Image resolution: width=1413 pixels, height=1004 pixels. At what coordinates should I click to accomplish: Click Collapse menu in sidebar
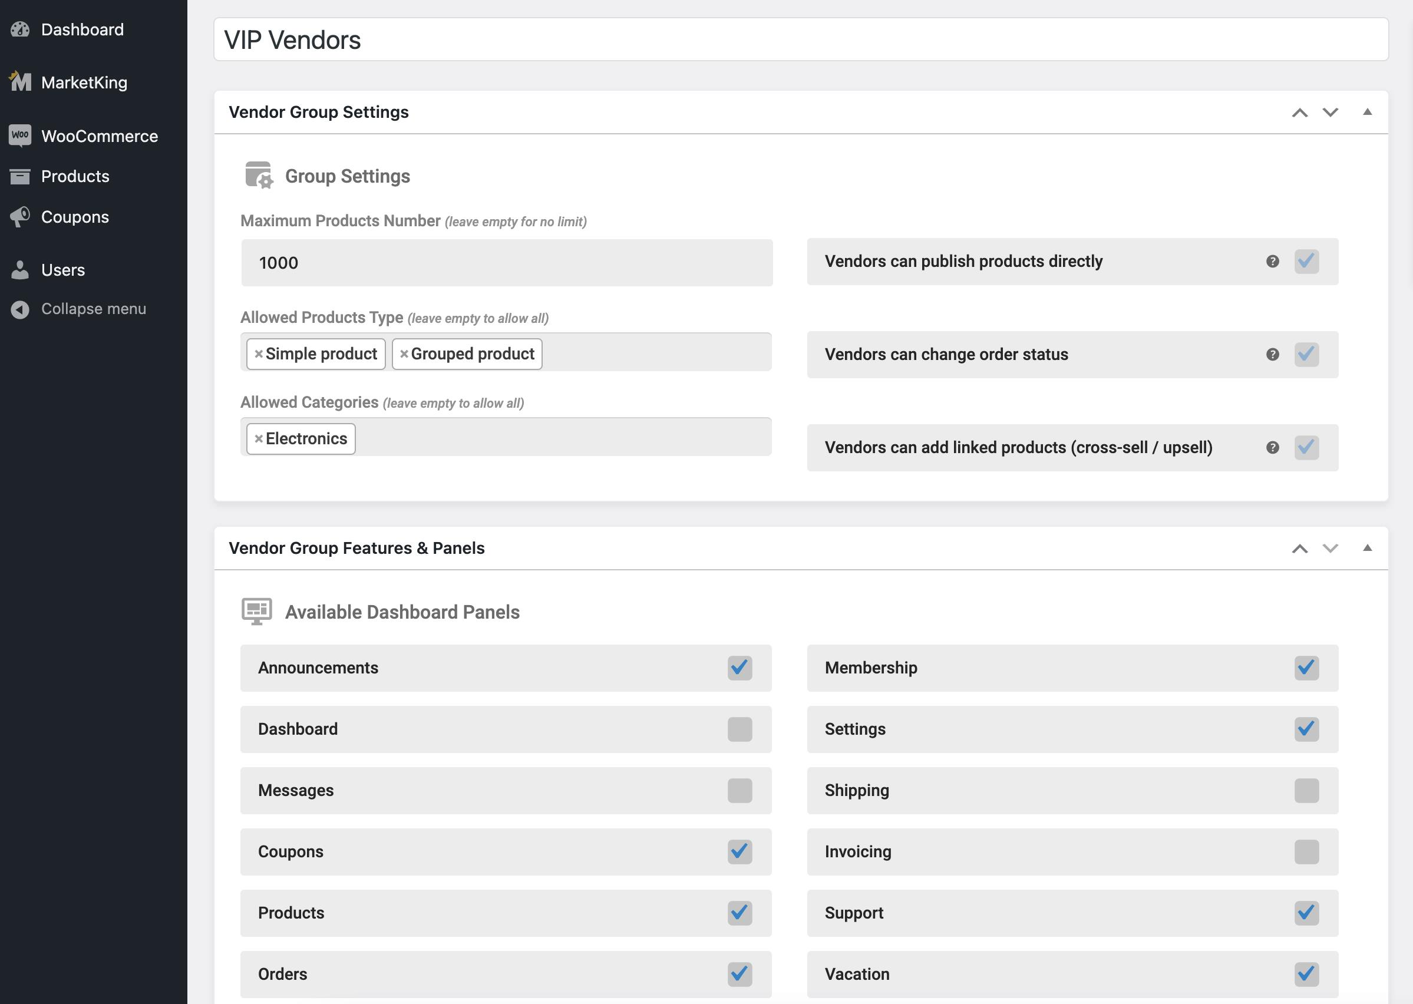tap(93, 309)
